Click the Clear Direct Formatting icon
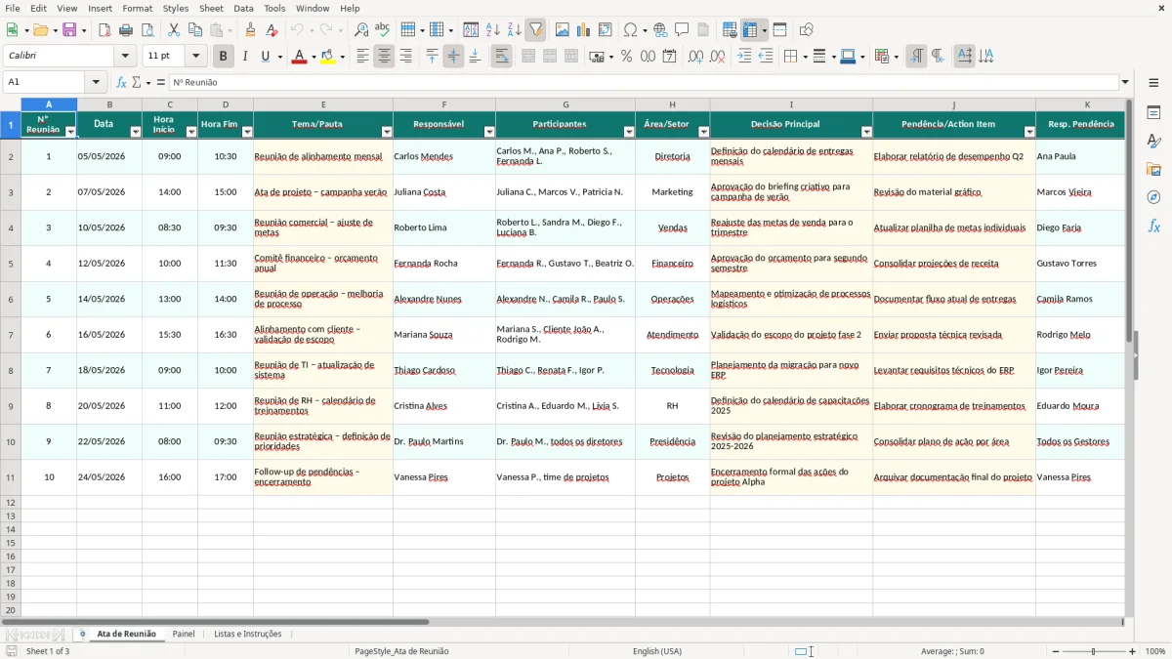The image size is (1172, 659). coord(271,30)
